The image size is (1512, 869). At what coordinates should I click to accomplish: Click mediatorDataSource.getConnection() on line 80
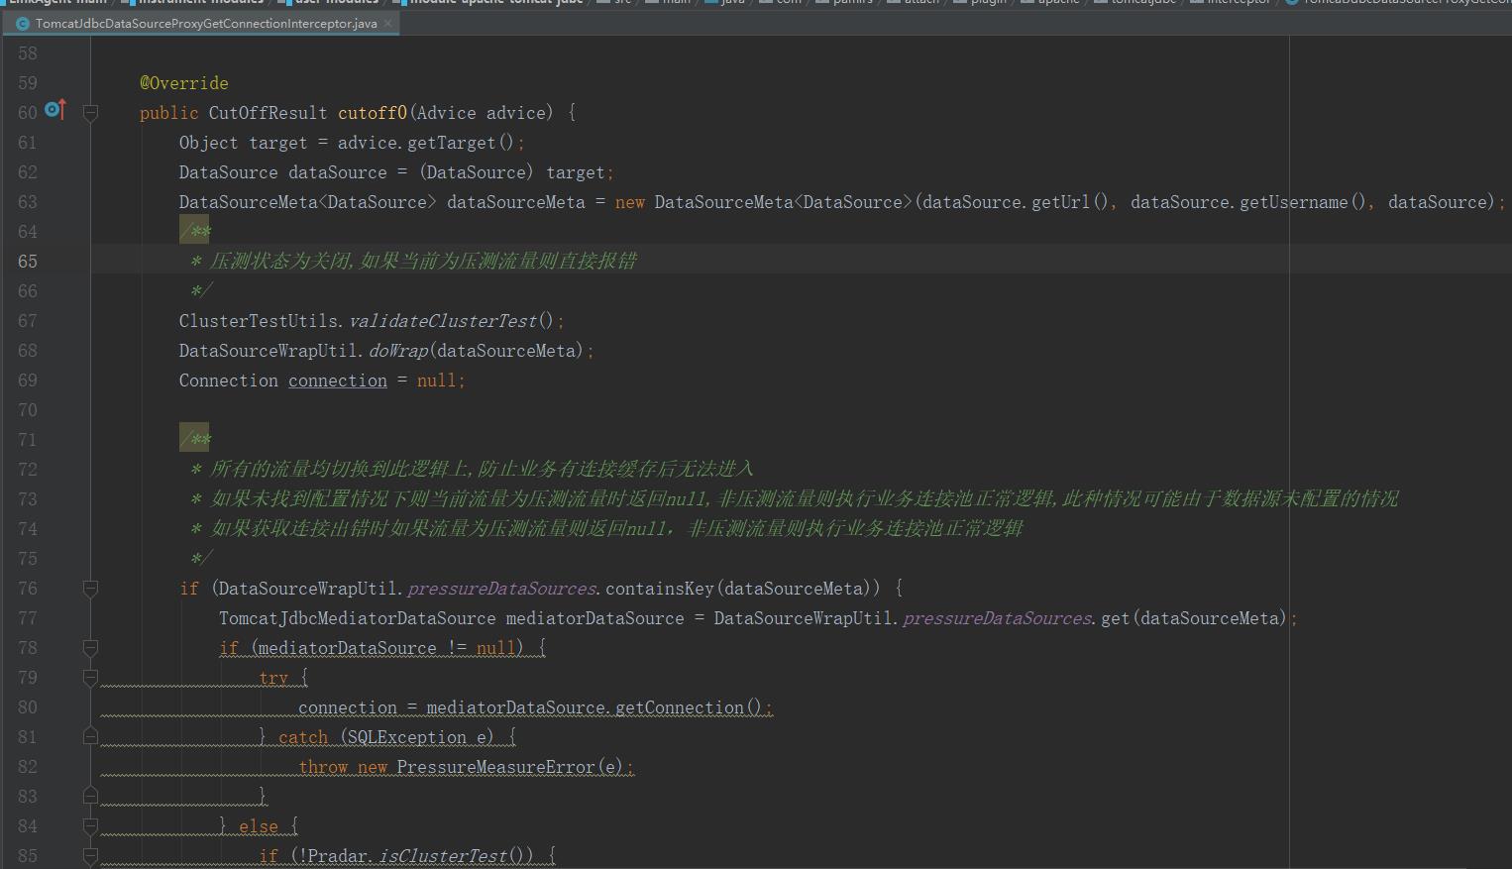click(x=594, y=707)
